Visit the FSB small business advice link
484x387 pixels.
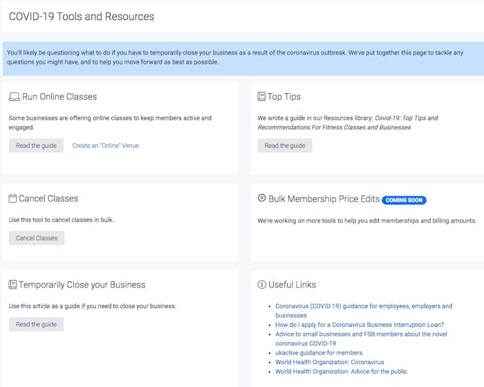[361, 334]
